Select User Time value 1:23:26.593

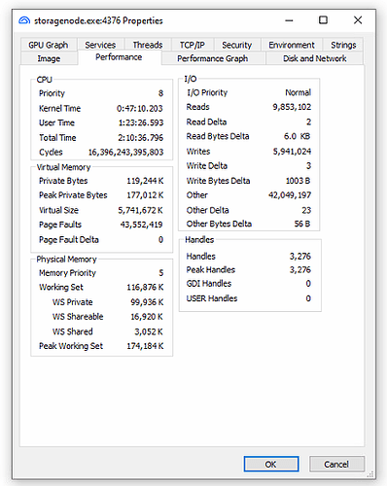[x=141, y=122]
